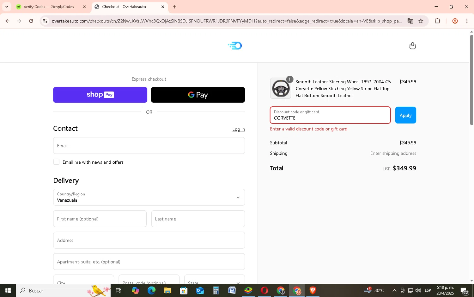Switch to the Verify Codes — SimplyCodes tab
The height and width of the screenshot is (297, 474).
[49, 7]
